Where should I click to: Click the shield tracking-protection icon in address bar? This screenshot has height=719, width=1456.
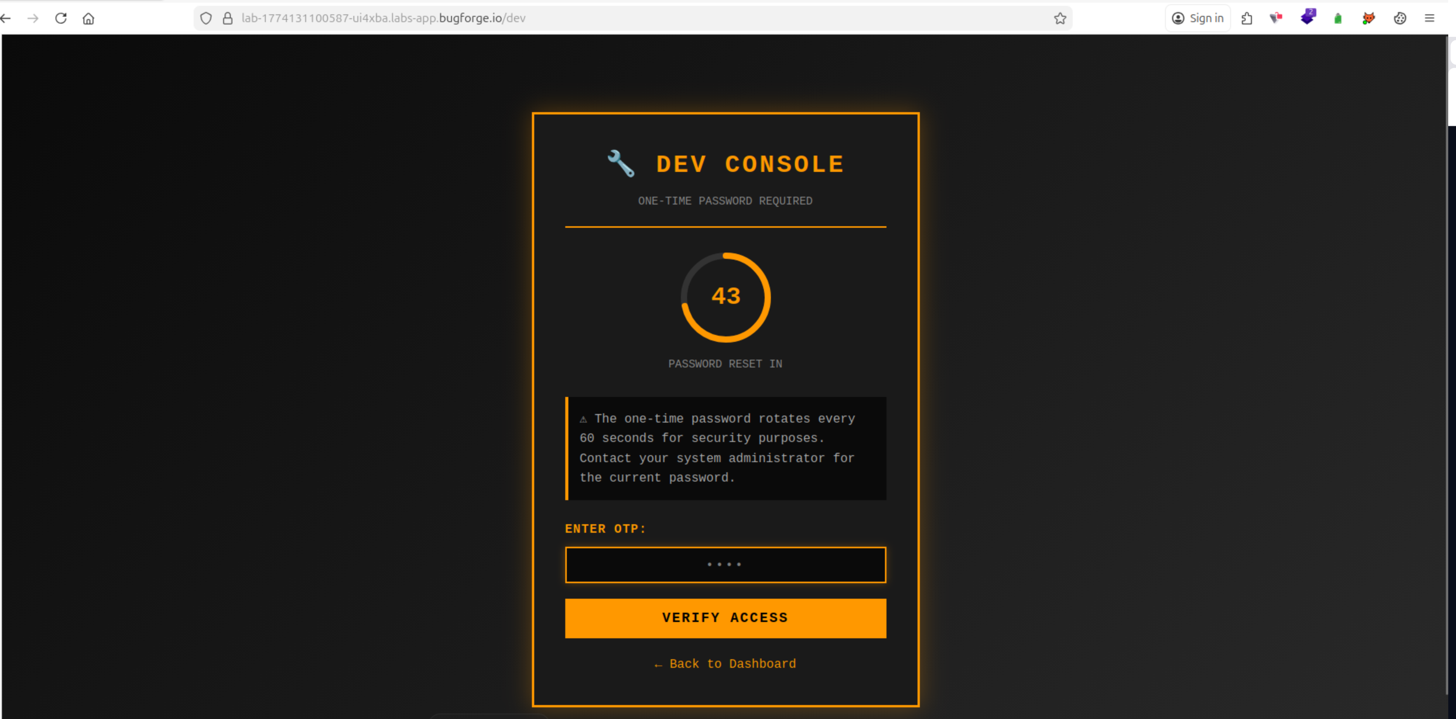[x=206, y=18]
